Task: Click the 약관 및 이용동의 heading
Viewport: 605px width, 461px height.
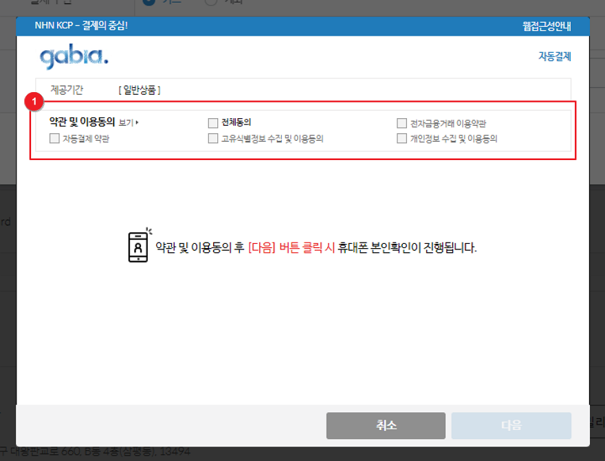Action: click(82, 122)
